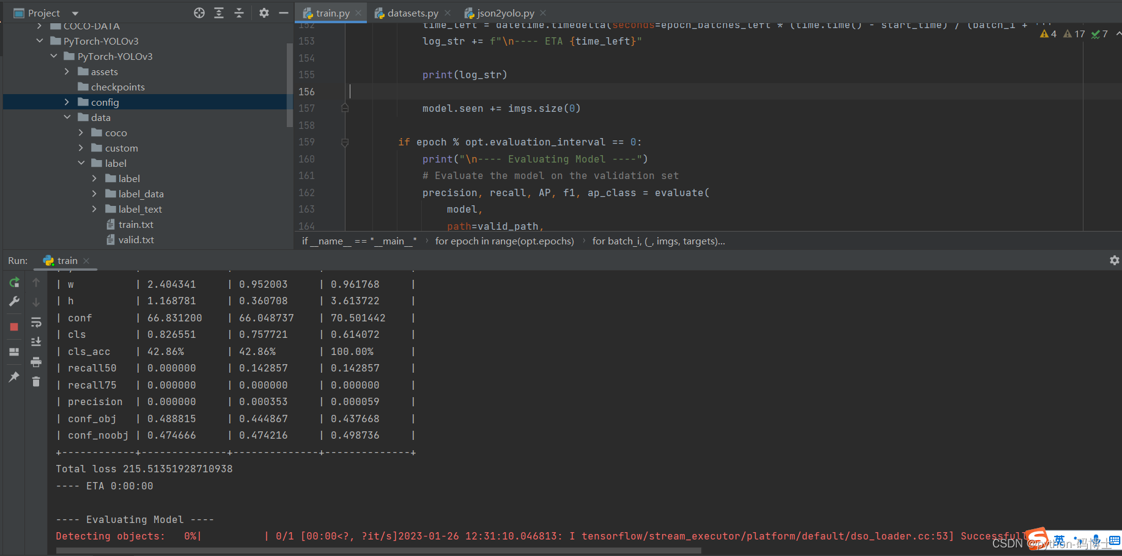
Task: Clear all console output with trash icon
Action: [x=36, y=381]
